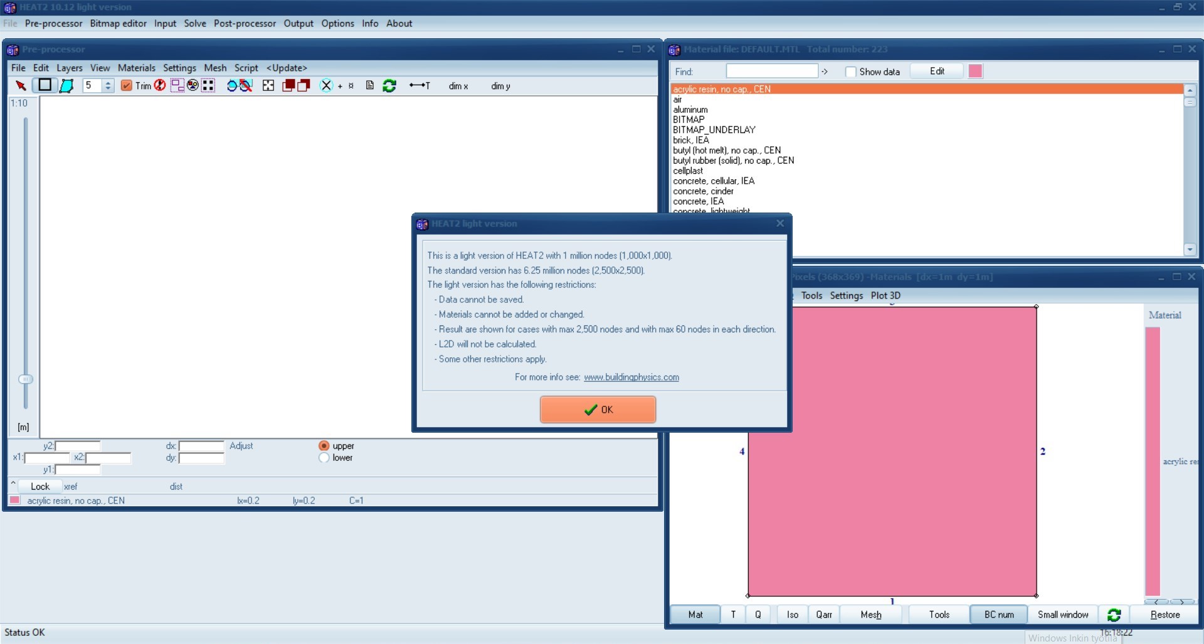Click the small pink material swatch in status row
Screen dimensions: 1204x644
click(14, 500)
